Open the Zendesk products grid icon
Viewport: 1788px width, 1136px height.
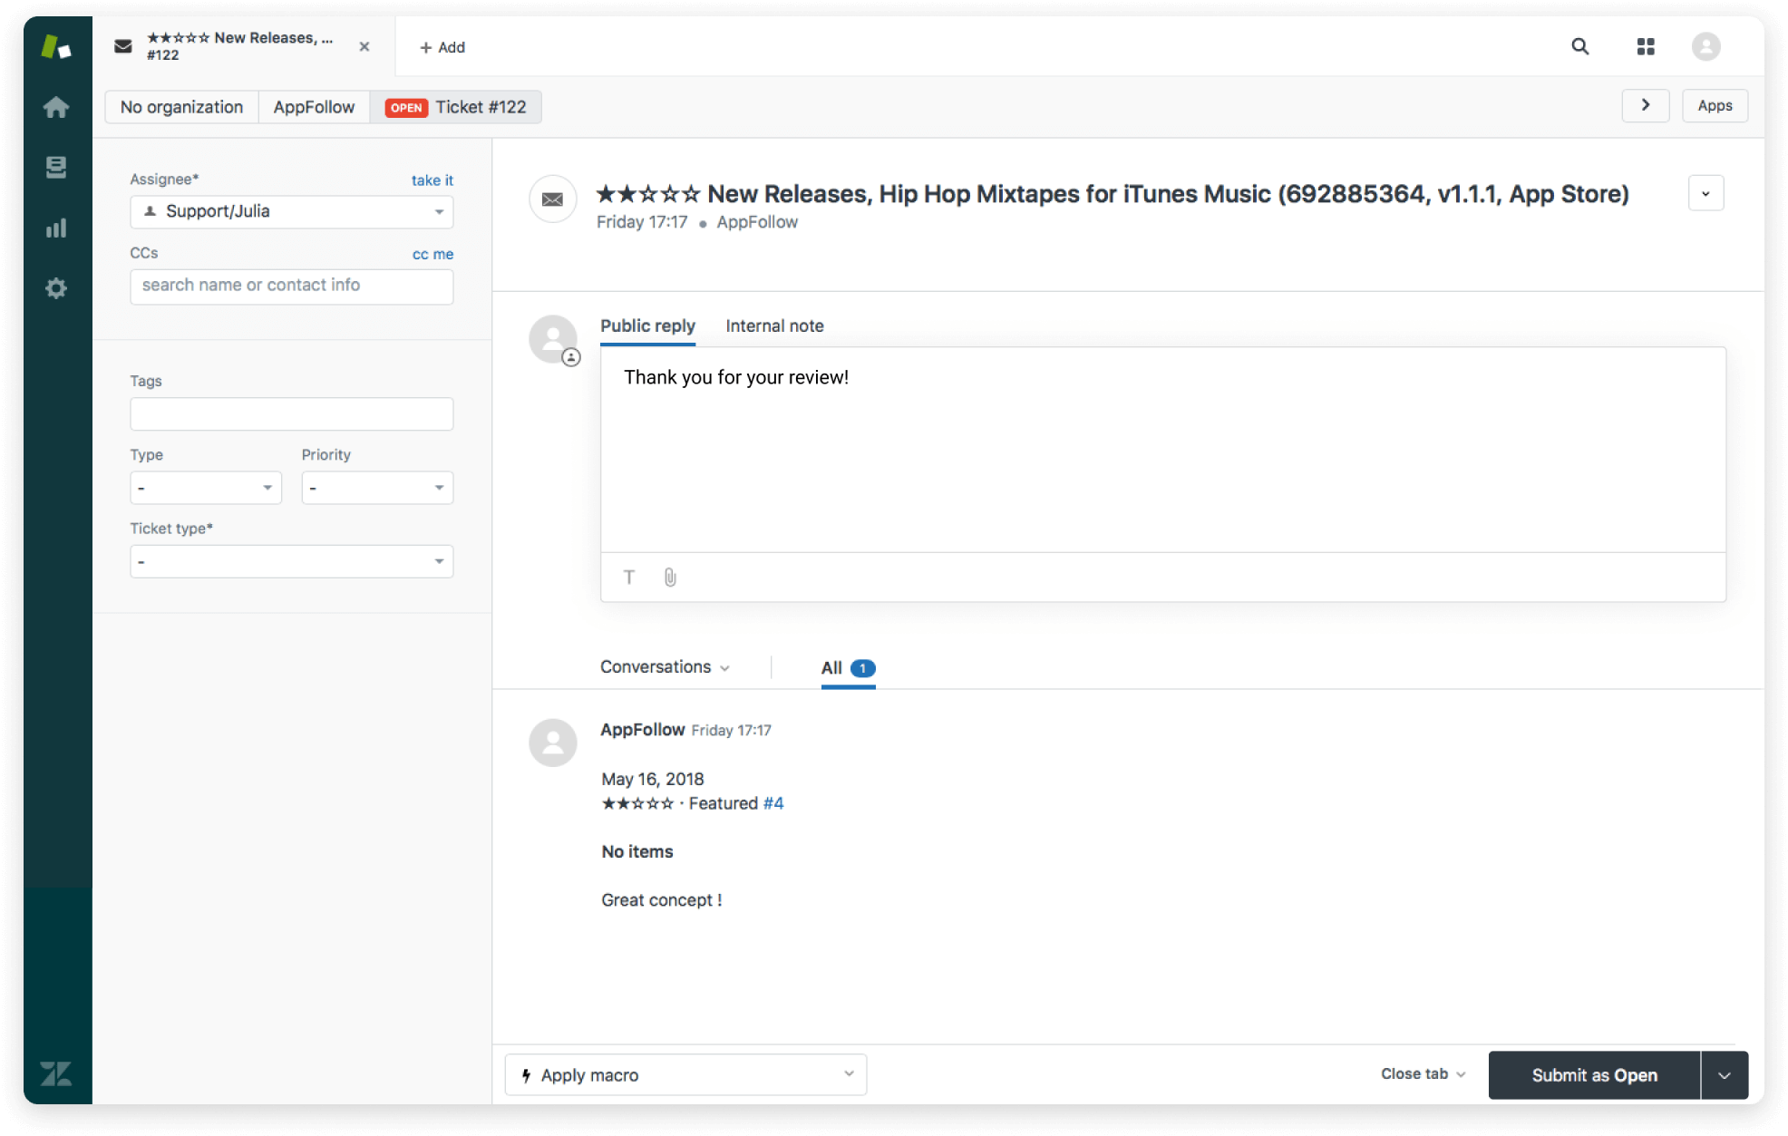pos(1646,46)
